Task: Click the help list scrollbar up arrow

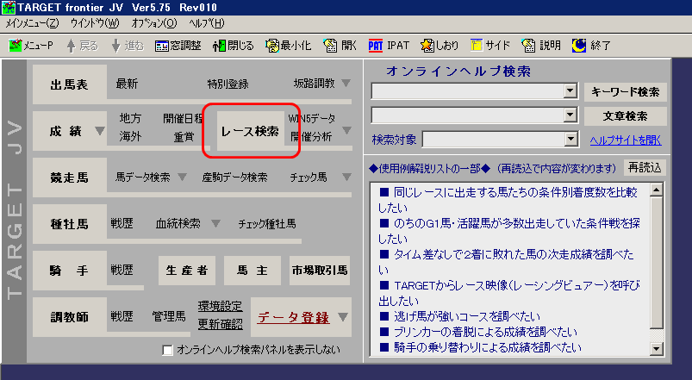Action: 657,190
